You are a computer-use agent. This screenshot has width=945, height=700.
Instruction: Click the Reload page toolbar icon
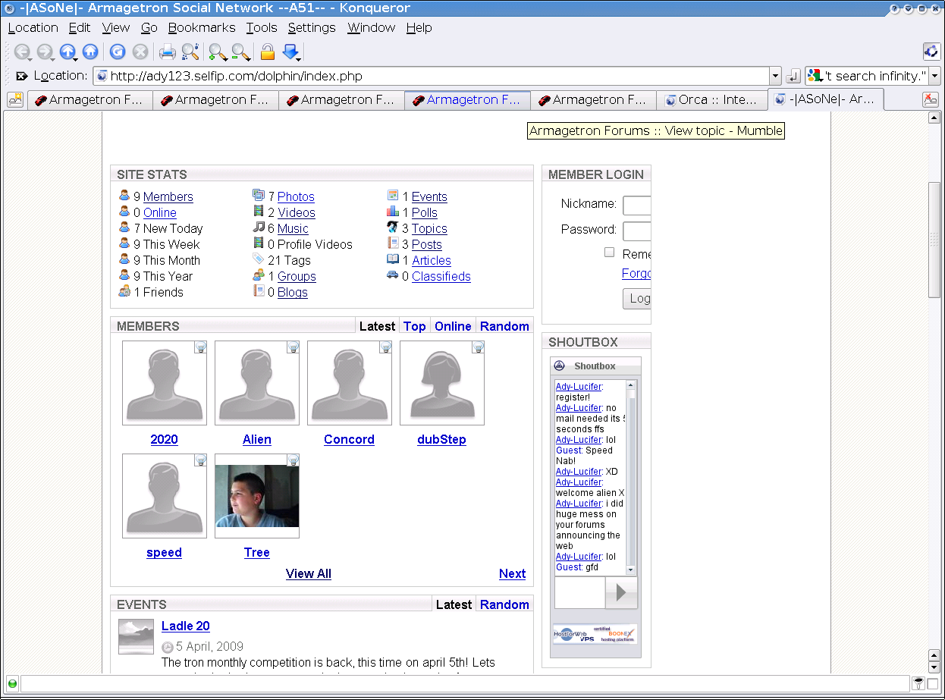[117, 52]
